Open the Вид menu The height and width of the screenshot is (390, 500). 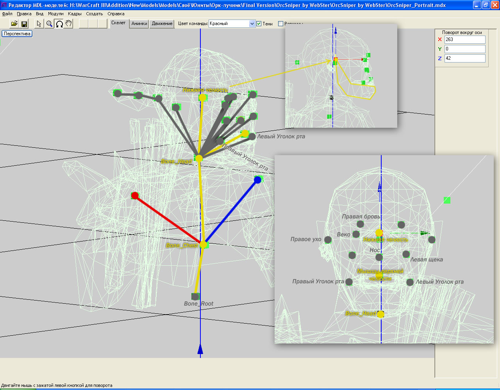(39, 14)
